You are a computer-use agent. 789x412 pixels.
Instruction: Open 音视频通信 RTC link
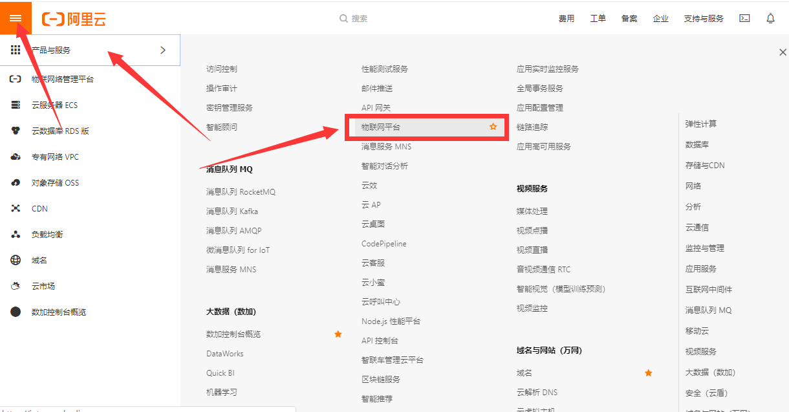(544, 269)
